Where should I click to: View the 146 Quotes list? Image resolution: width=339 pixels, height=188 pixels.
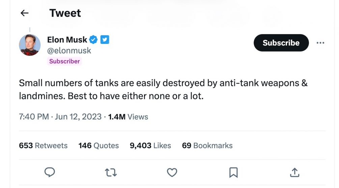(x=98, y=145)
